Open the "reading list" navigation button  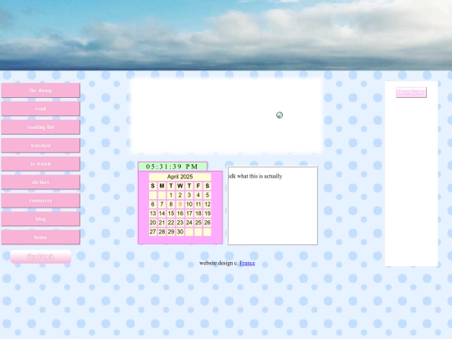[41, 127]
